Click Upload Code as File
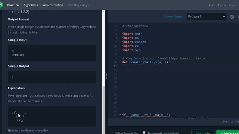Screen dimensions: 239x134 [124, 133]
